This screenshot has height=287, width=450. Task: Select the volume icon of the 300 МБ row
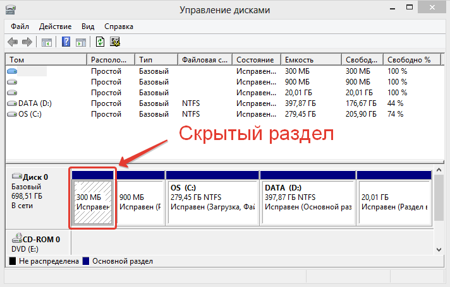[12, 71]
